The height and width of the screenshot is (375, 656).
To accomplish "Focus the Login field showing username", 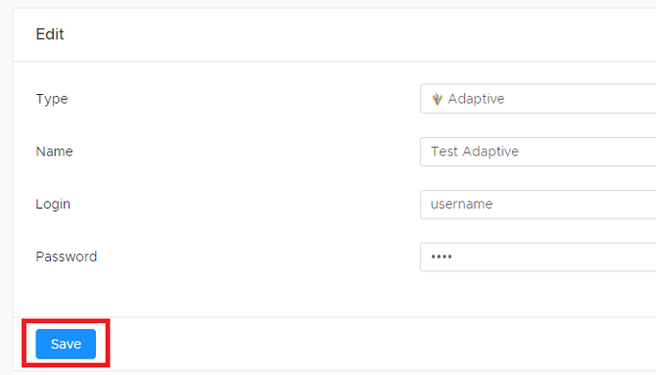I will [x=539, y=205].
